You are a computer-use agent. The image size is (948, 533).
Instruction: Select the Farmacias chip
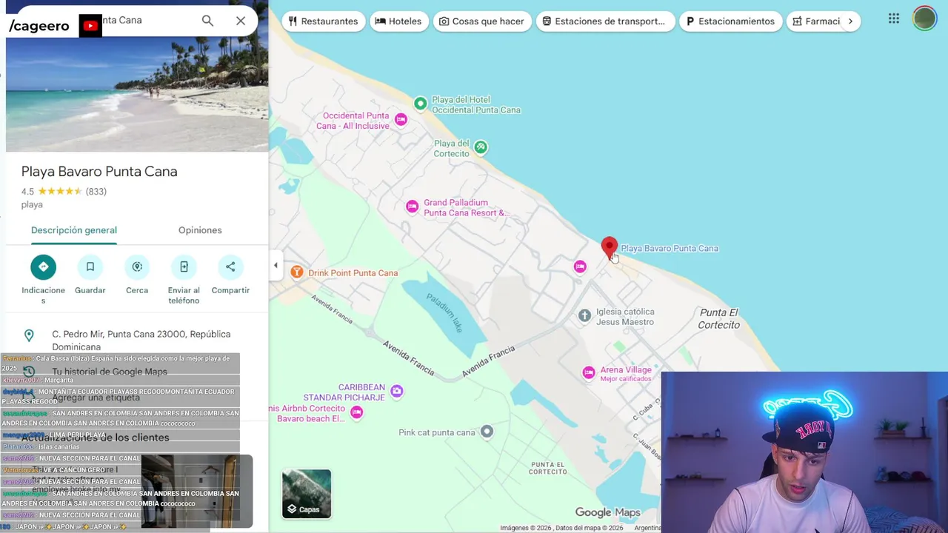[x=815, y=21]
